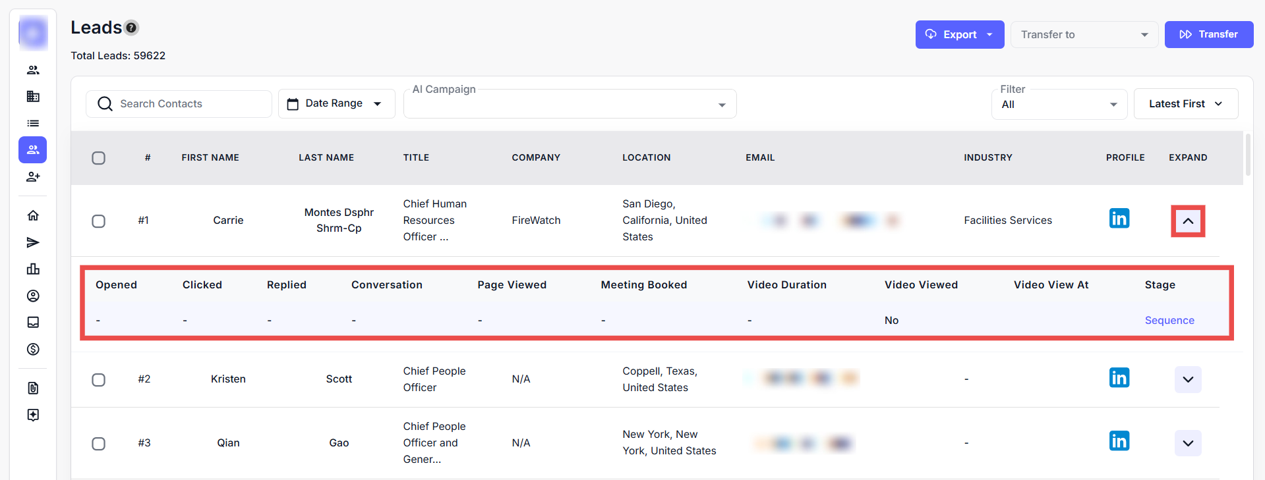Click the Search Contacts input field
1265x480 pixels.
188,104
